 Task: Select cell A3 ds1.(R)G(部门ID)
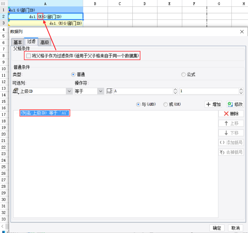click(45, 23)
